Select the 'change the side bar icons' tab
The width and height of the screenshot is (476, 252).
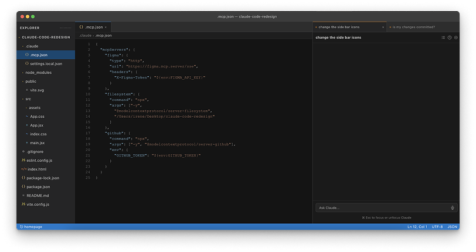coord(350,27)
